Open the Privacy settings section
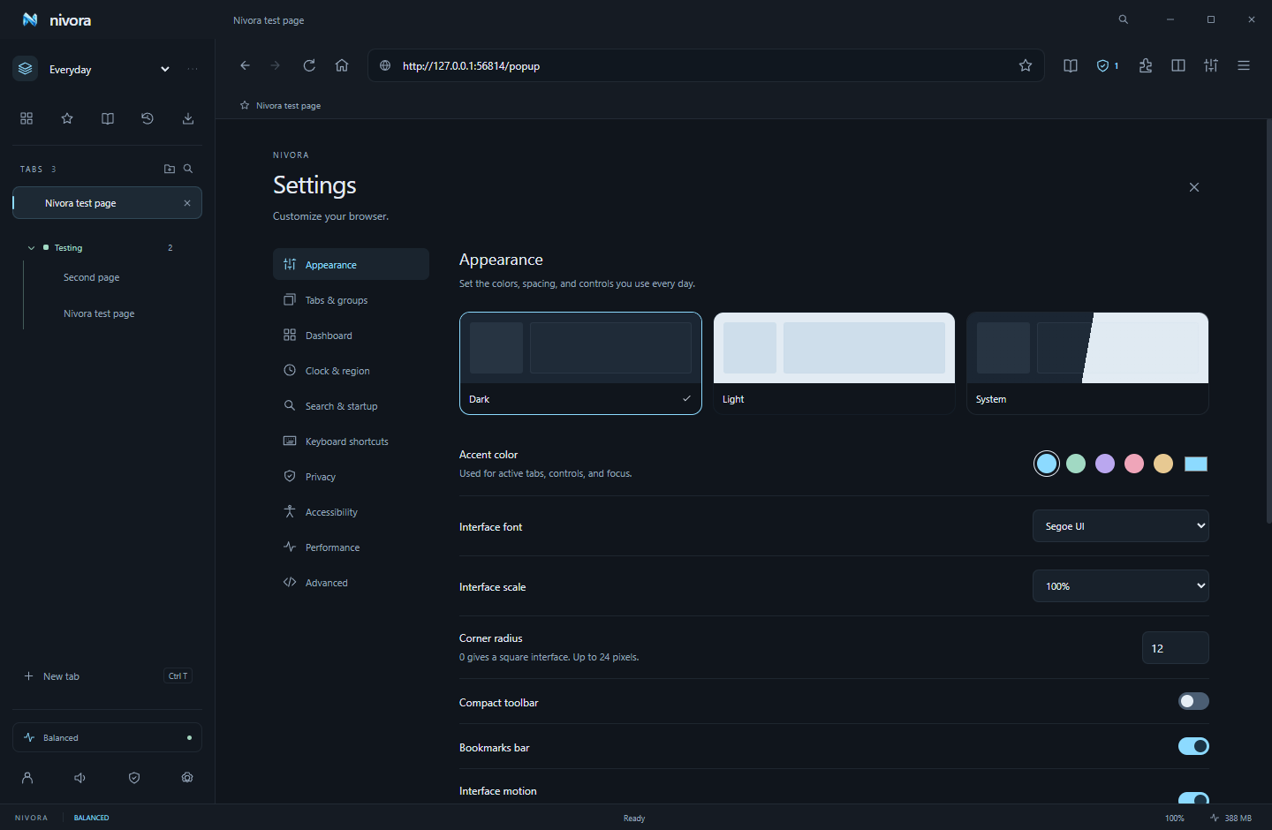The height and width of the screenshot is (830, 1272). pyautogui.click(x=351, y=477)
